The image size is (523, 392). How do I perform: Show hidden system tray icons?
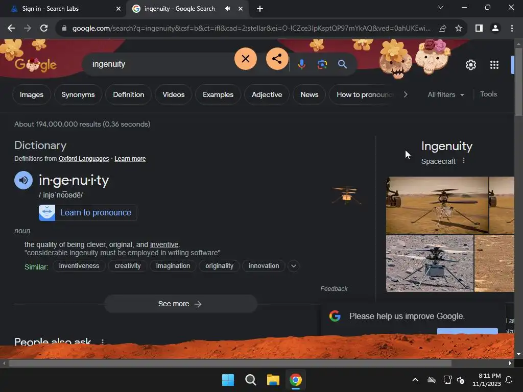(x=415, y=380)
